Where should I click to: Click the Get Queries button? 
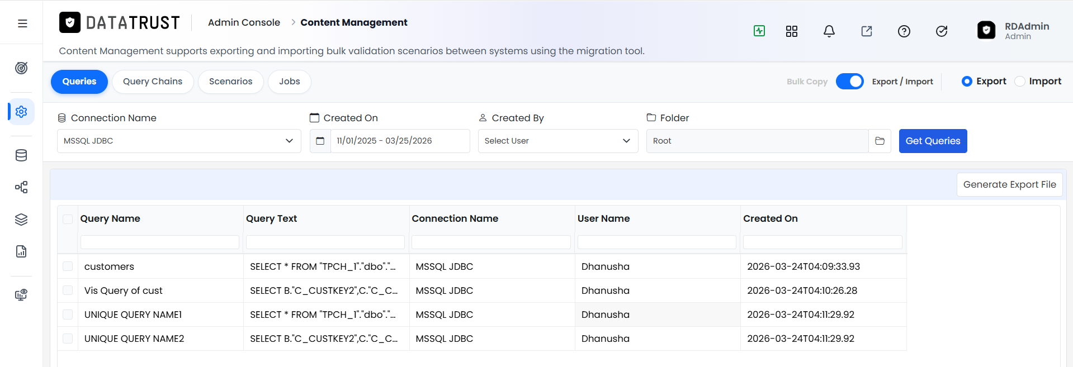point(933,141)
